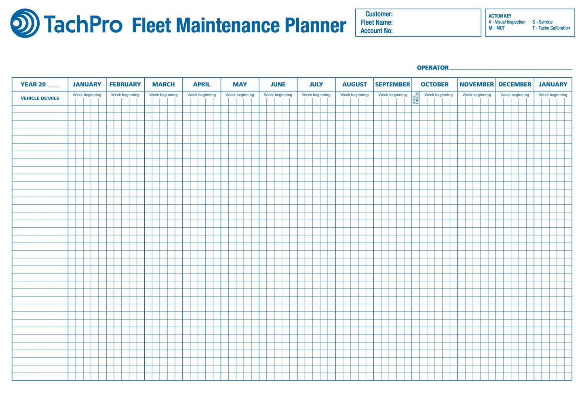Select the S Service key symbol
The width and height of the screenshot is (584, 413).
click(x=534, y=22)
